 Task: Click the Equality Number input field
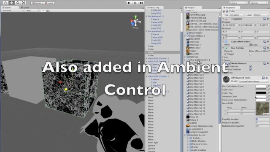pyautogui.click(x=263, y=119)
